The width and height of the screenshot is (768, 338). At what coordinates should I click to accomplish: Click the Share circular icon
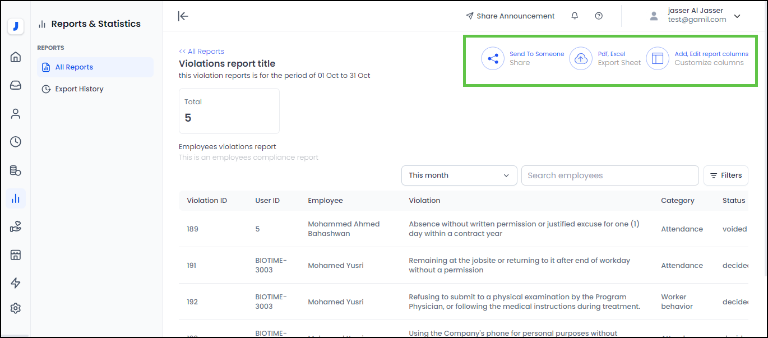[x=493, y=58]
